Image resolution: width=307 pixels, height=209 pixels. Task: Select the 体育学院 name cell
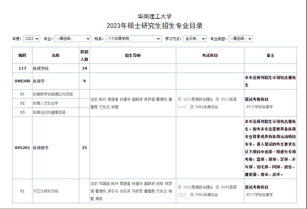click(55, 68)
